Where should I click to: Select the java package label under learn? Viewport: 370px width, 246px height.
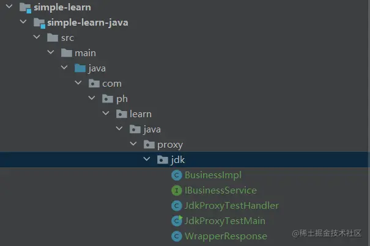pos(152,129)
